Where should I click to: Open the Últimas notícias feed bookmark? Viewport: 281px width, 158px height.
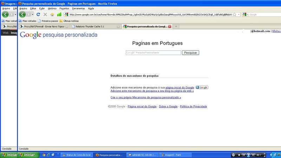pos(69,21)
